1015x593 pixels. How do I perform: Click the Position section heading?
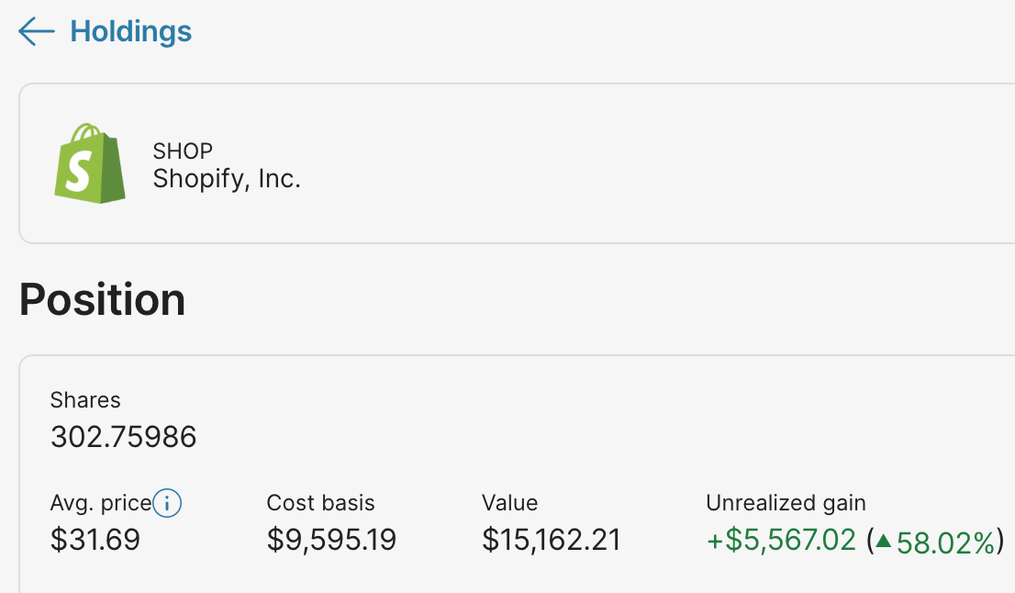pos(102,299)
